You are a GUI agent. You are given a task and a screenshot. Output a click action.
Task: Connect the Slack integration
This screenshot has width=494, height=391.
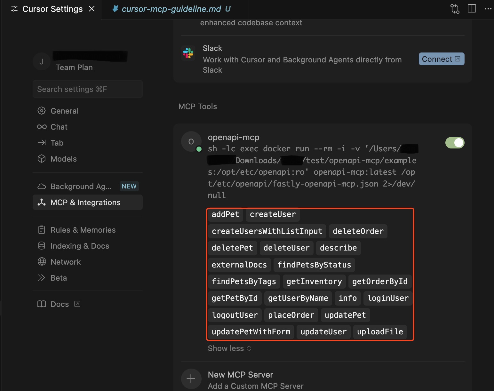(x=442, y=59)
